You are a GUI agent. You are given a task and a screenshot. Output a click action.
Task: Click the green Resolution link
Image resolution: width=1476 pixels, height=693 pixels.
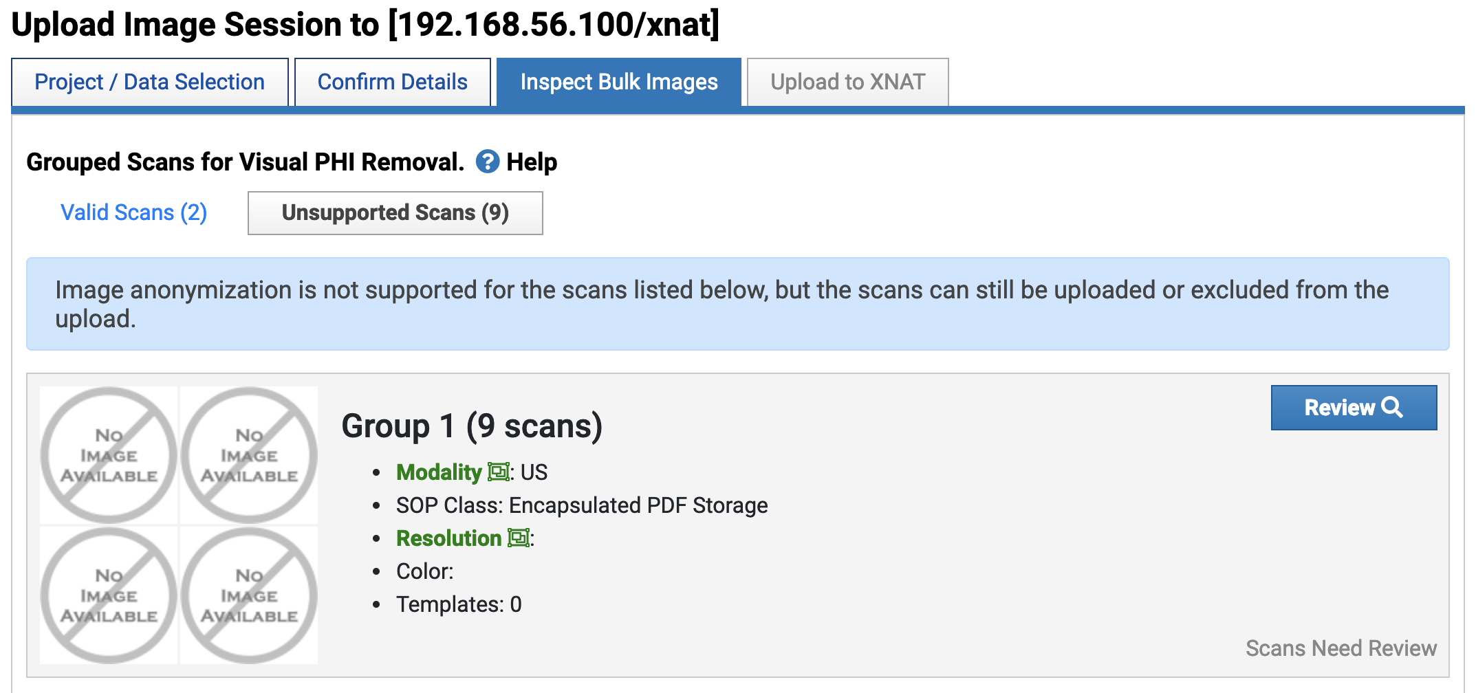coord(448,538)
